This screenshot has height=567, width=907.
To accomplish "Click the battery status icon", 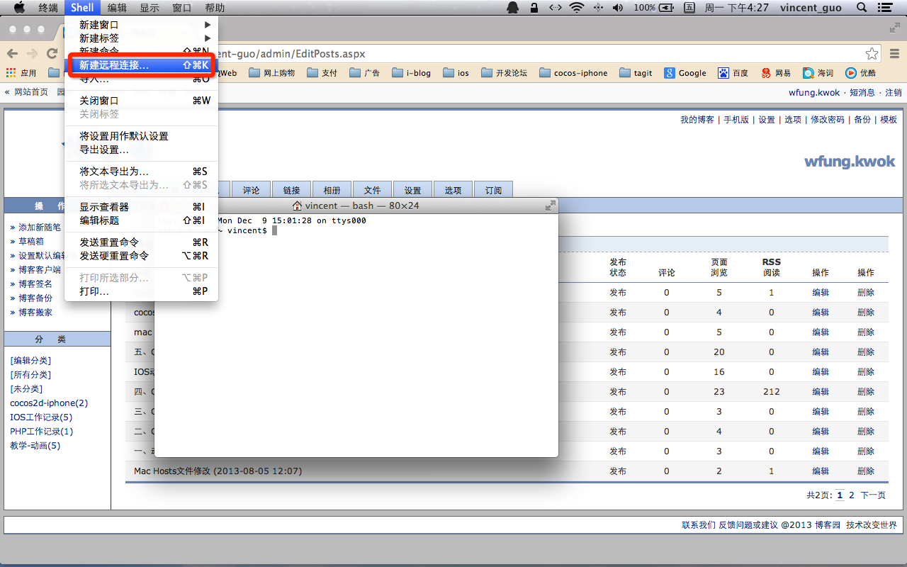I will pyautogui.click(x=666, y=8).
